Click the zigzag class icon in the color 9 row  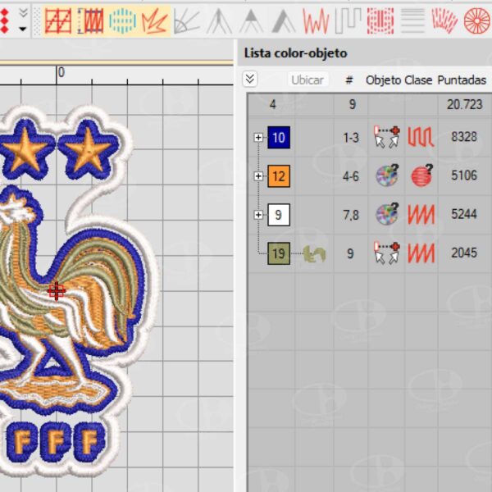[421, 215]
